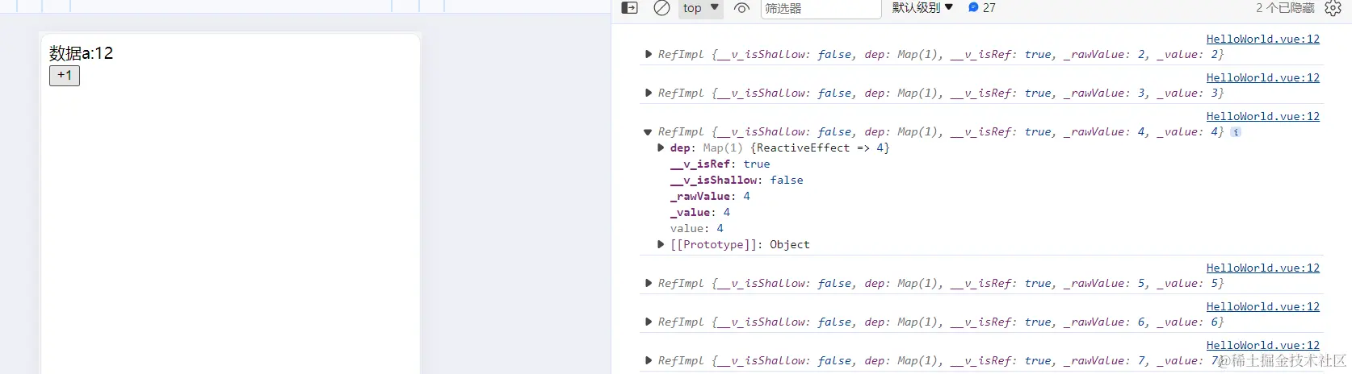This screenshot has width=1352, height=374.
Task: Open HelloWorld.vue:12 link above value 2 log
Action: coord(1262,39)
